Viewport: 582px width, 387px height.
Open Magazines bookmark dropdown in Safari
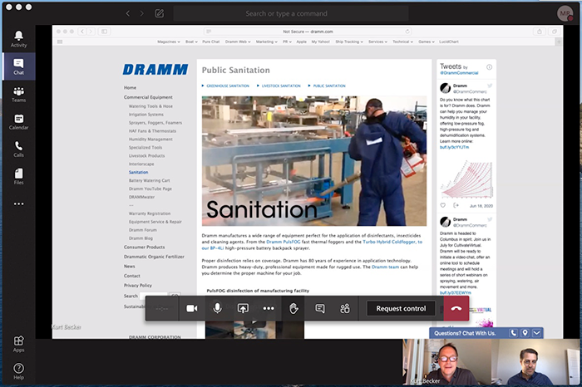tap(169, 42)
